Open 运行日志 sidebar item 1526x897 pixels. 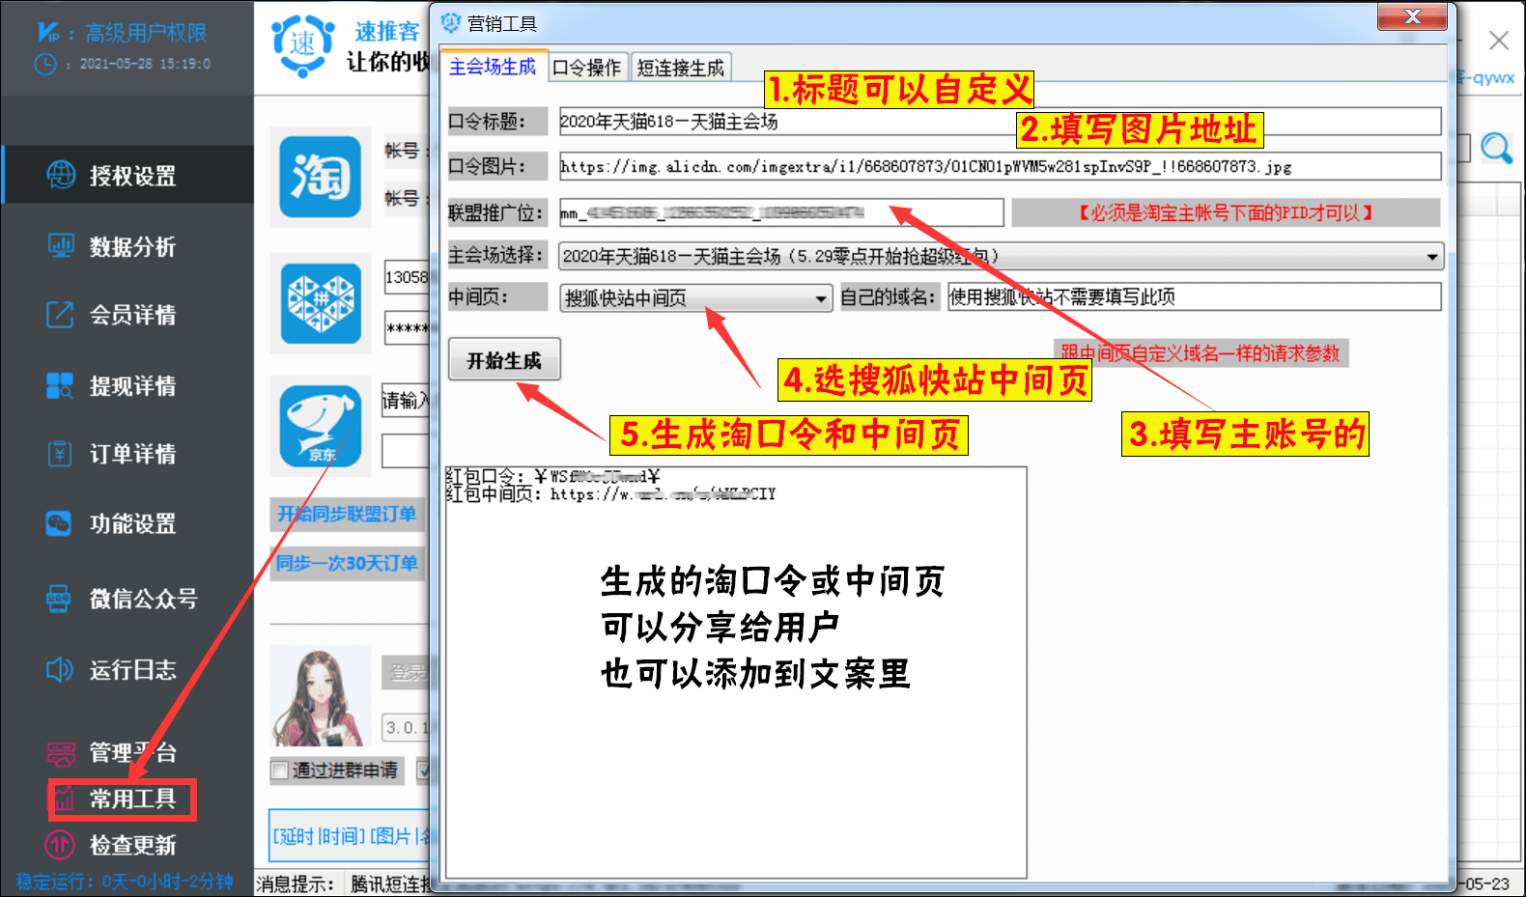click(112, 669)
